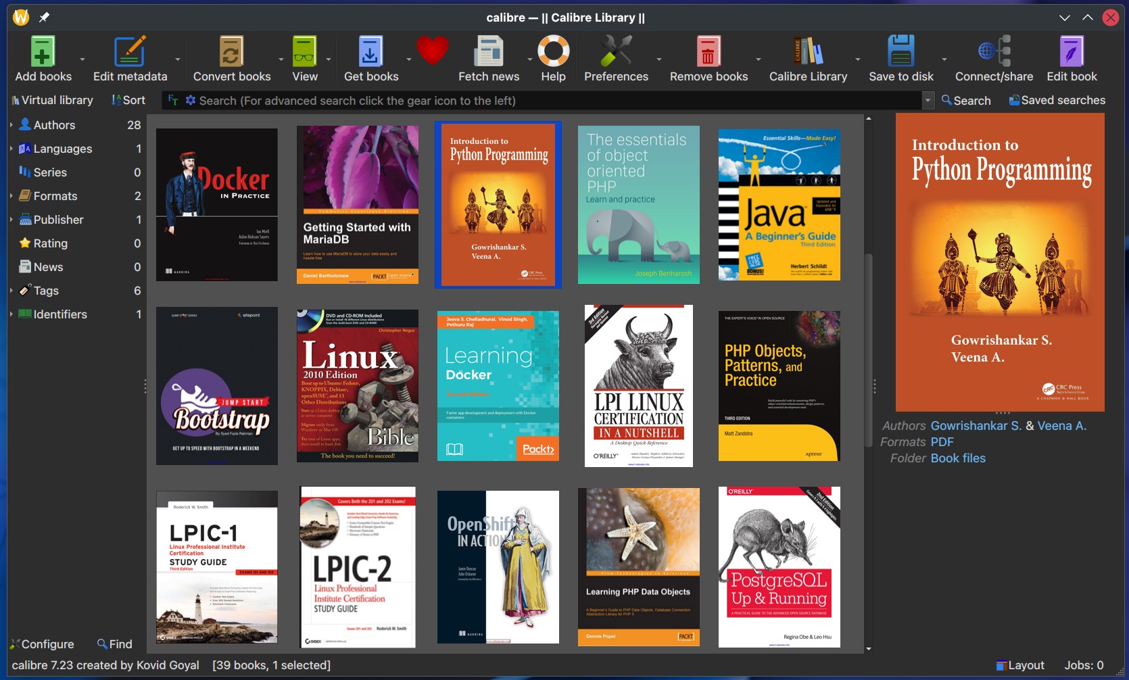The width and height of the screenshot is (1129, 680).
Task: Click author link Gowrishankar S.
Action: coord(976,426)
